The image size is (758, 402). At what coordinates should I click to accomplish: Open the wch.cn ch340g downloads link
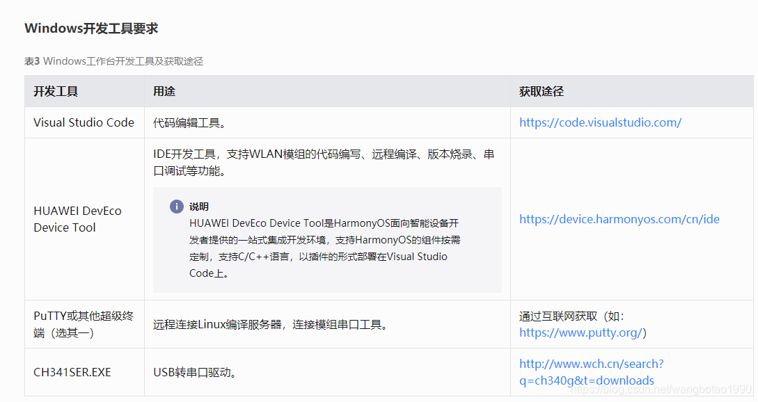pyautogui.click(x=591, y=373)
